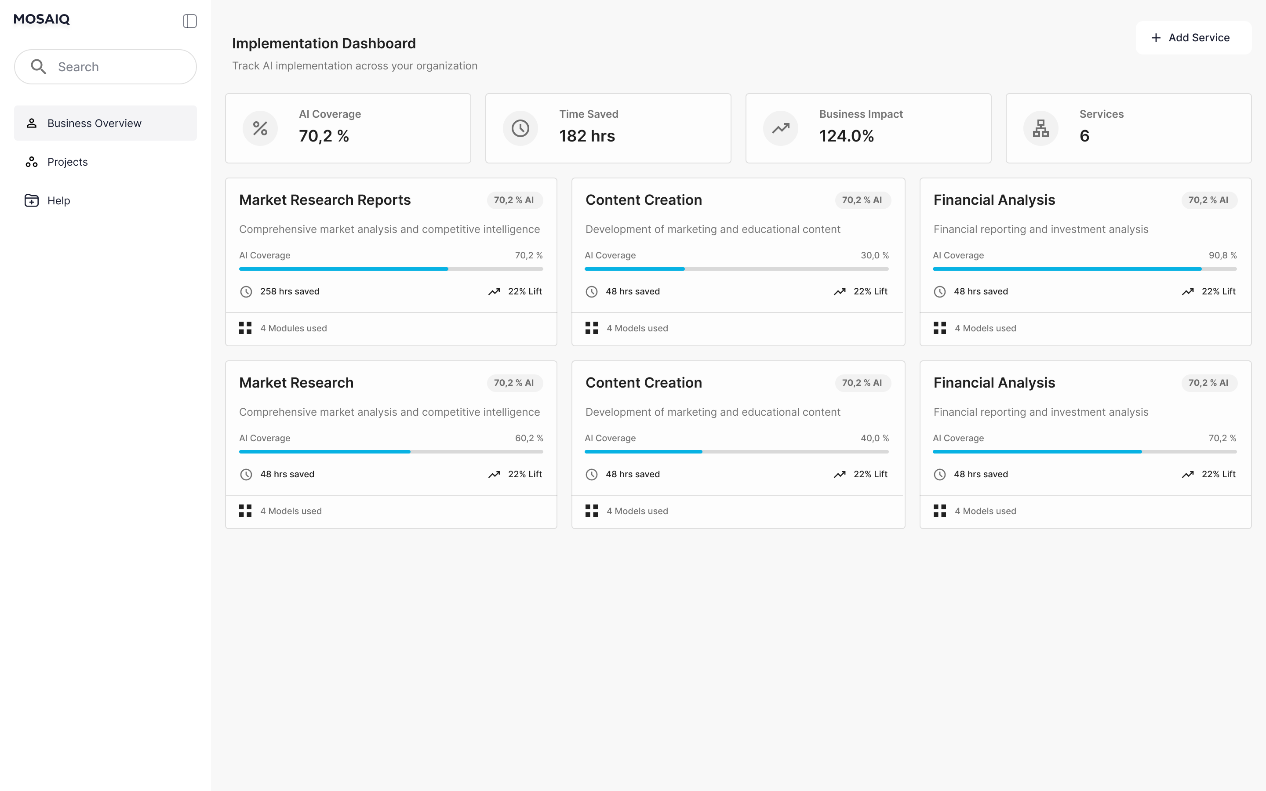Viewport: 1266px width, 791px height.
Task: Click the Help folder plus icon
Action: pyautogui.click(x=31, y=200)
